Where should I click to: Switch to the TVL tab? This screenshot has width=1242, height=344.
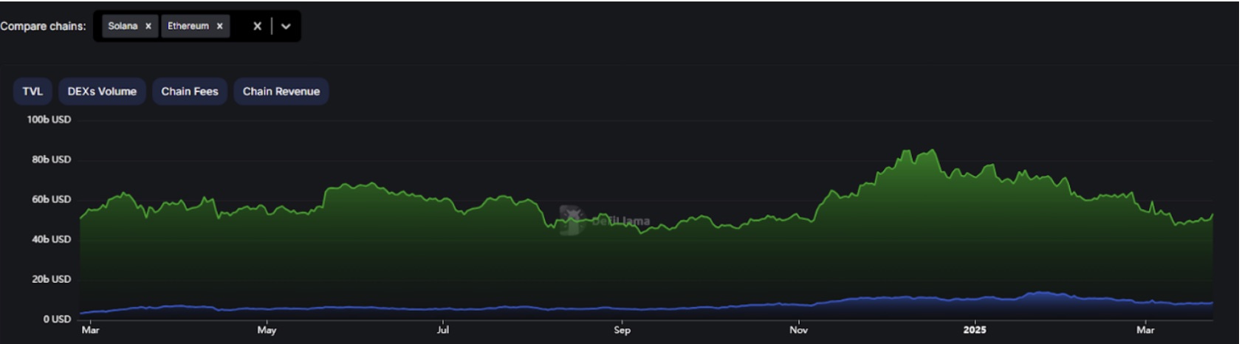[x=32, y=92]
